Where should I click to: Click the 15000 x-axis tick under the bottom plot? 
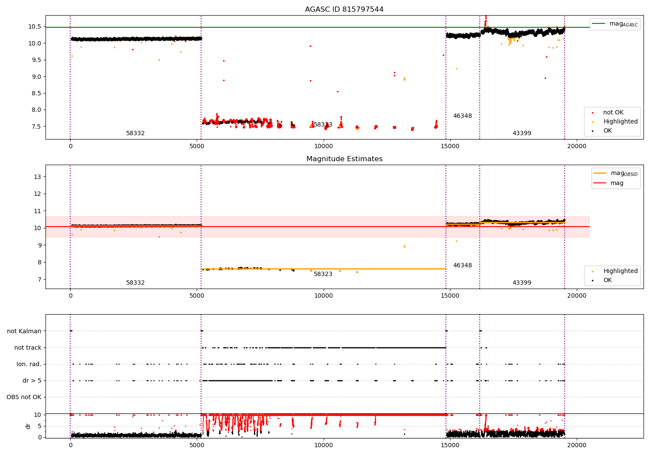450,445
